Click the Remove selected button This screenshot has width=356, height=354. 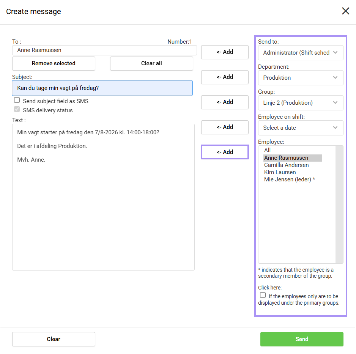click(54, 63)
